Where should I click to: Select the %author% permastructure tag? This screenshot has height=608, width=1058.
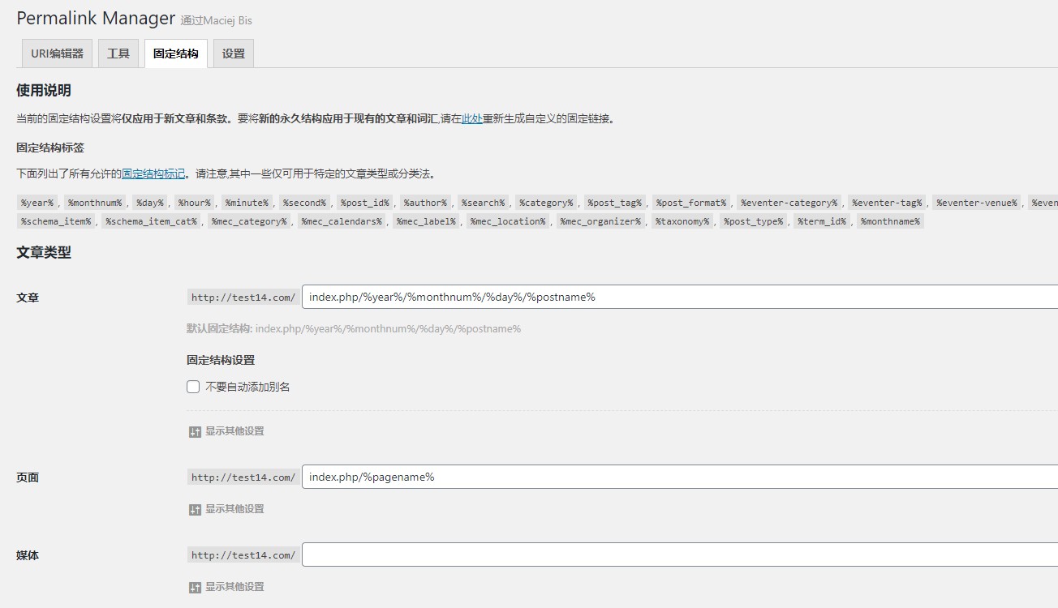[x=425, y=203]
